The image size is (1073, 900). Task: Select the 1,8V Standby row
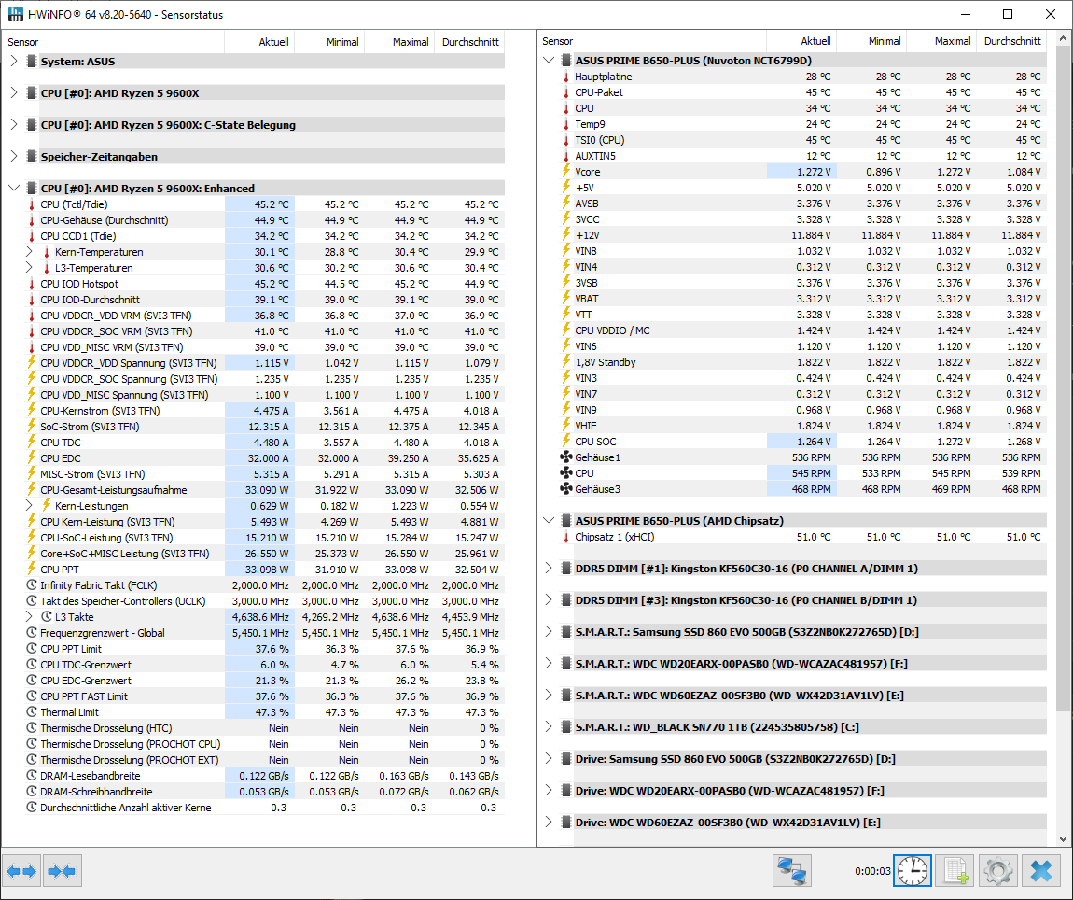[801, 361]
